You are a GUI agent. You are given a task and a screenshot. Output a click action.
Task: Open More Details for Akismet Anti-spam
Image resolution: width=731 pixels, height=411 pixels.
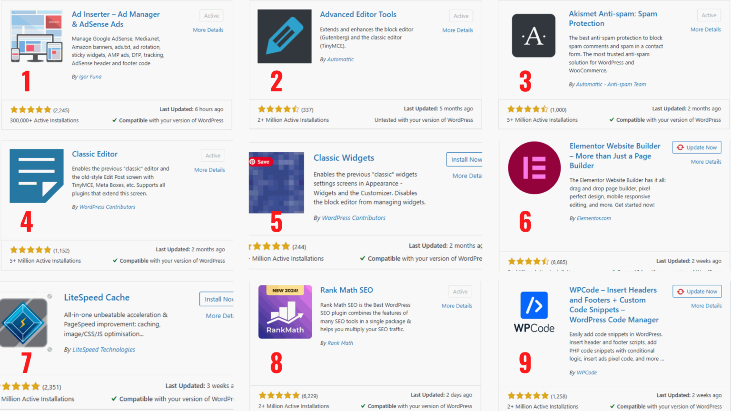pos(706,29)
